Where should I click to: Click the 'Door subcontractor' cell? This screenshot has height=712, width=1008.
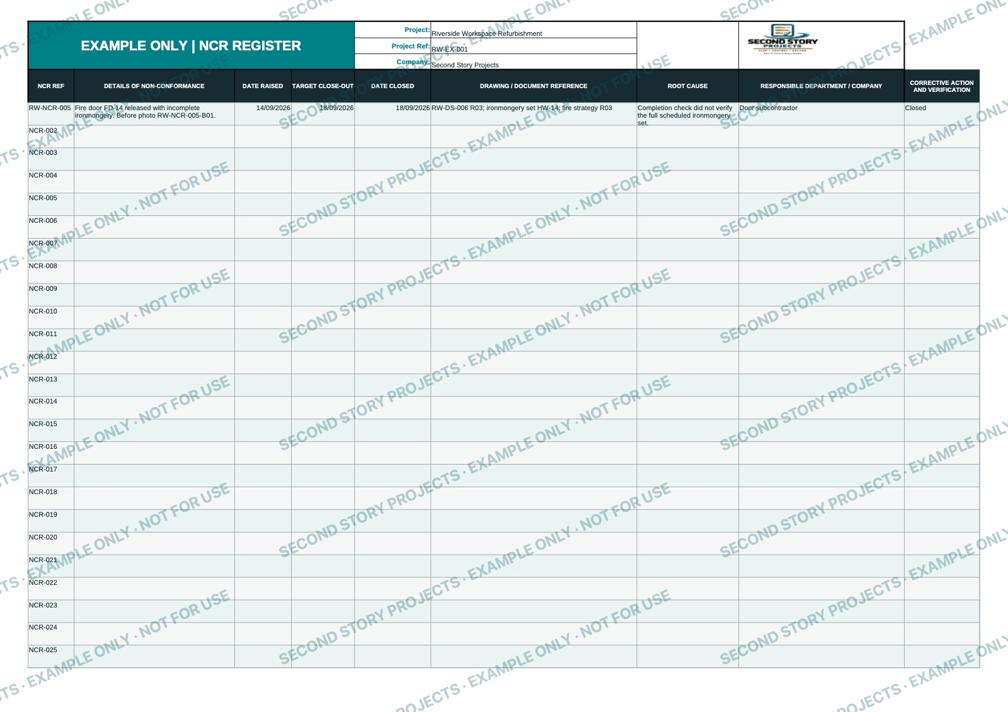coord(822,114)
